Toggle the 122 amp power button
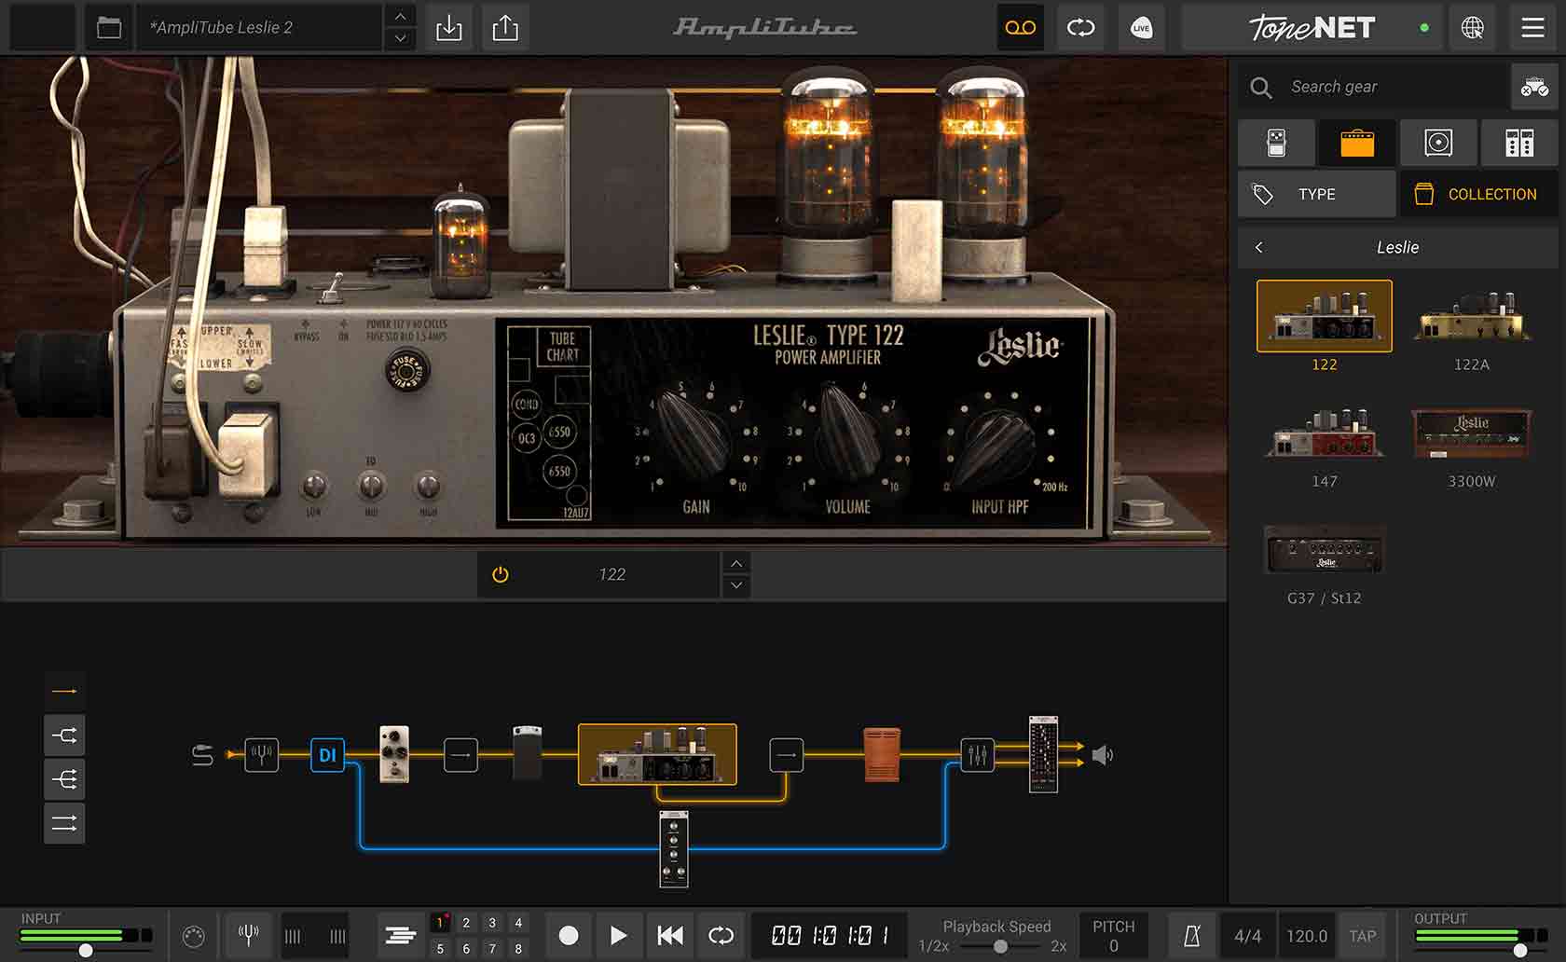This screenshot has width=1566, height=962. tap(501, 574)
